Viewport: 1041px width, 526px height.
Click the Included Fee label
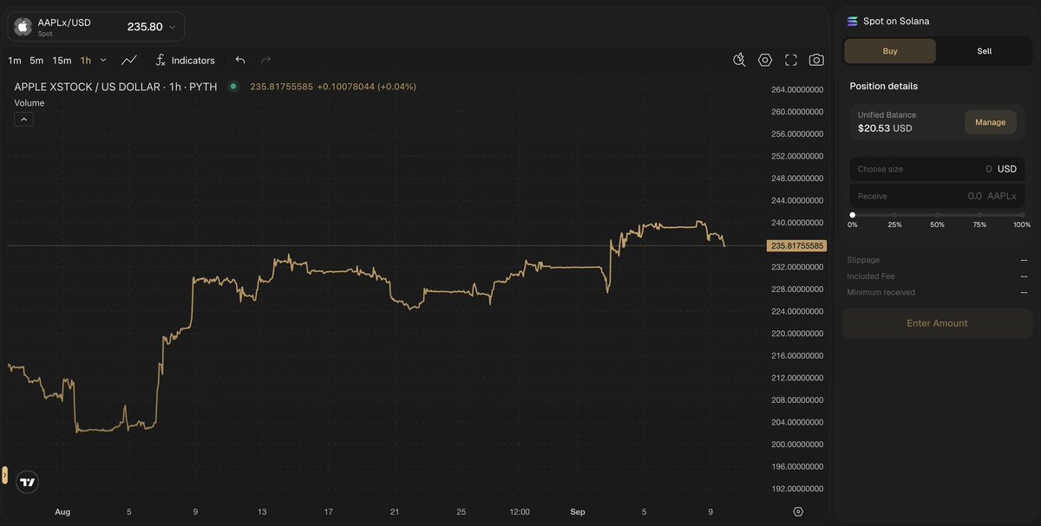tap(870, 276)
